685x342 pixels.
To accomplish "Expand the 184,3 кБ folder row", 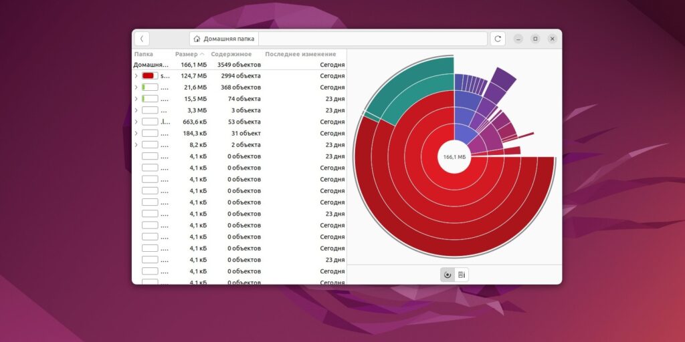I will 136,133.
